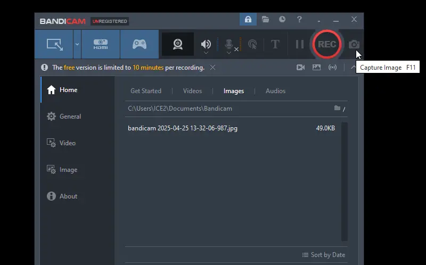This screenshot has height=265, width=426.
Task: Open the help question mark icon
Action: tap(299, 19)
